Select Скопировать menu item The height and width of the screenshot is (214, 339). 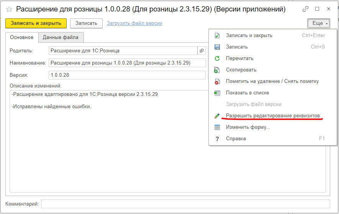pos(273,70)
